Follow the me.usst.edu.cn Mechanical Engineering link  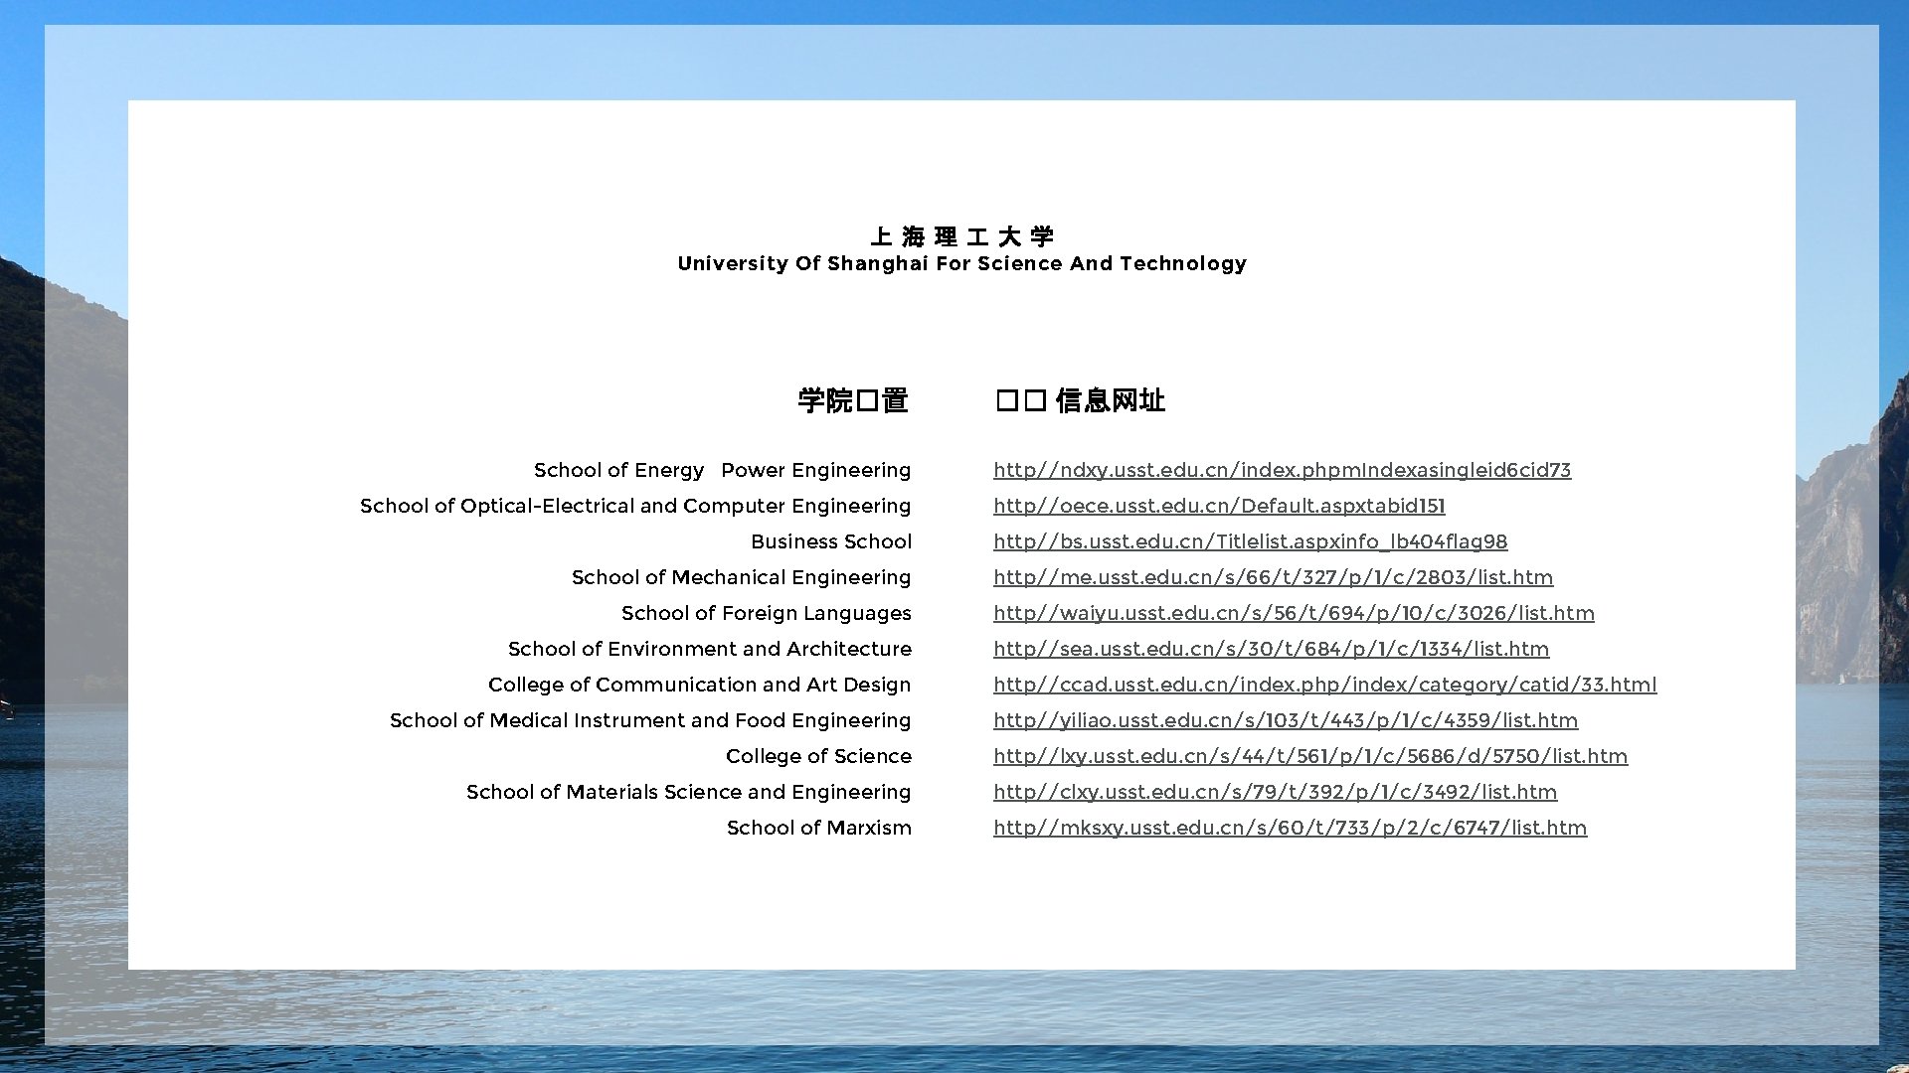point(1273,577)
